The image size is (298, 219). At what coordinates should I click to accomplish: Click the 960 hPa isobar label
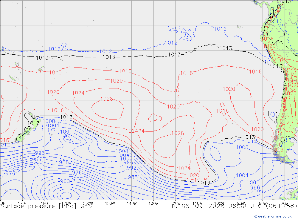(x=65, y=181)
